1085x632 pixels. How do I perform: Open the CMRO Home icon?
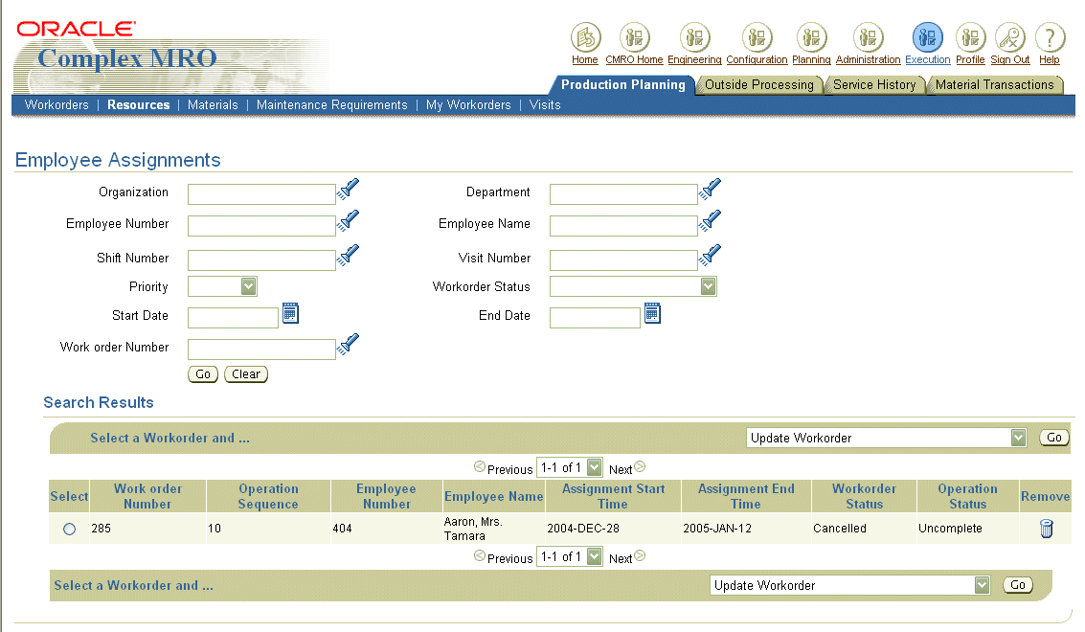coord(634,37)
